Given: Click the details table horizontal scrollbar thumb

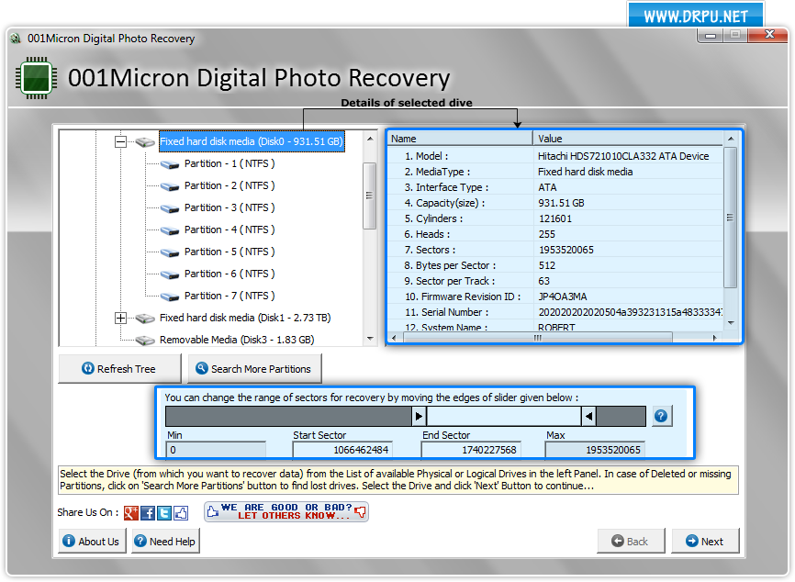Looking at the screenshot, I should [x=538, y=338].
